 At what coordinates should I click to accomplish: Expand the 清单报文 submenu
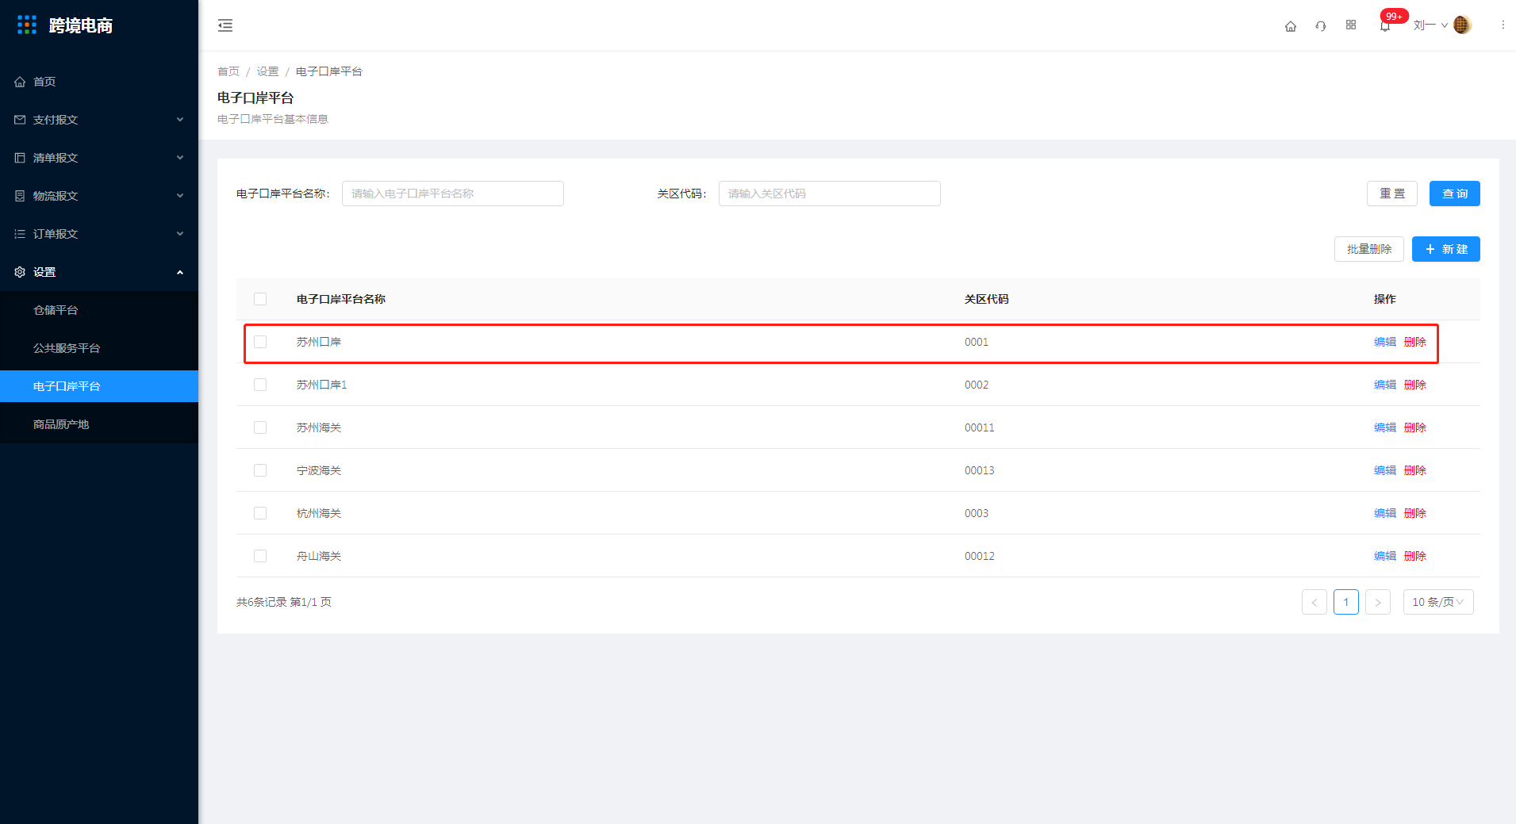click(x=180, y=158)
